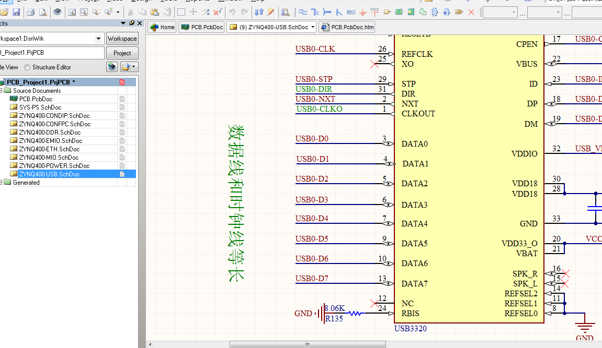Switch to the PCB.PcbDoc.htm tab

click(347, 27)
